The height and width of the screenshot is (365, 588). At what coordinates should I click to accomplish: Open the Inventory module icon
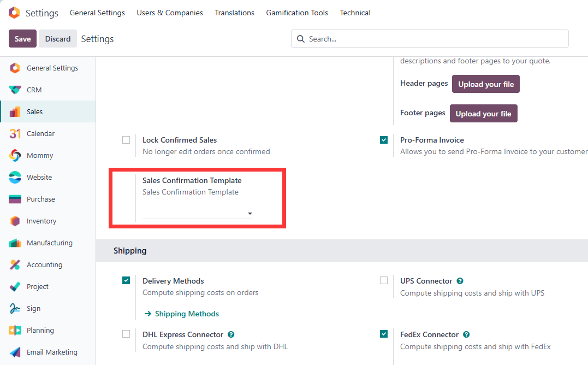coord(15,221)
